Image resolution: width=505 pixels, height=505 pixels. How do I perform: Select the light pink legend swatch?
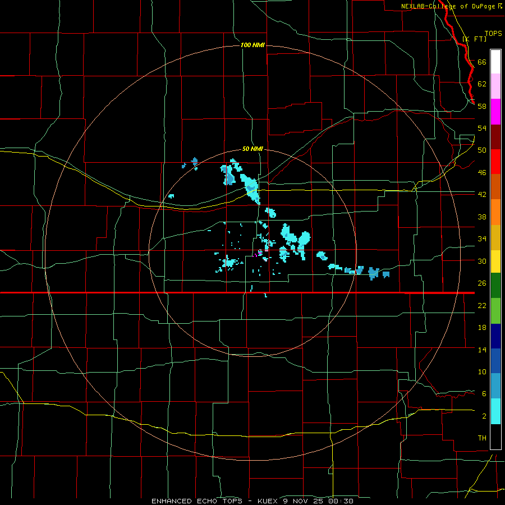pos(495,86)
